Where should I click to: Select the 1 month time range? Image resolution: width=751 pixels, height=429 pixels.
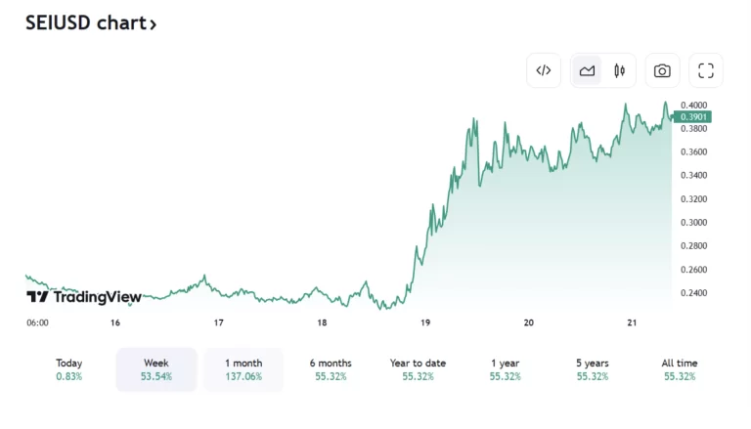[x=243, y=369]
